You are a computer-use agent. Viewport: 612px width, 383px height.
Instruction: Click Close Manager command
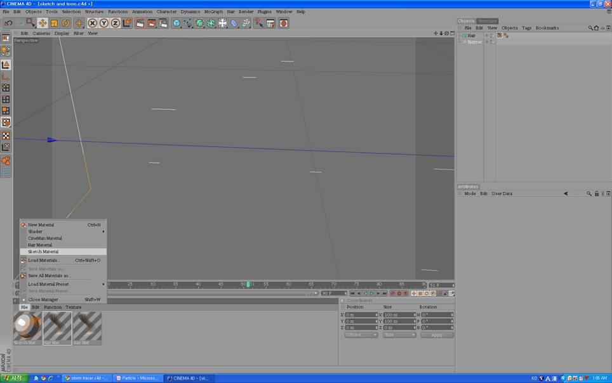63,299
